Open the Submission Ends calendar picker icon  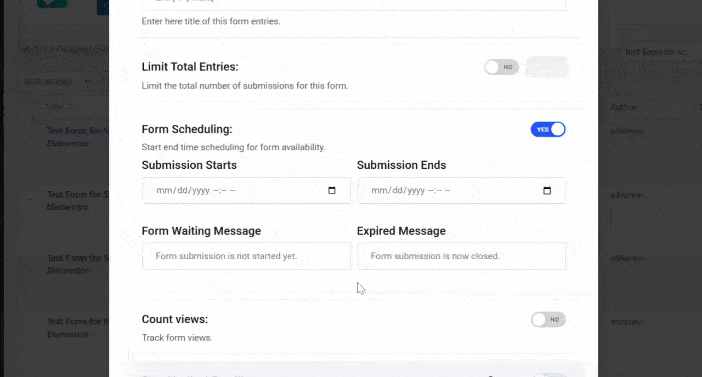[547, 190]
